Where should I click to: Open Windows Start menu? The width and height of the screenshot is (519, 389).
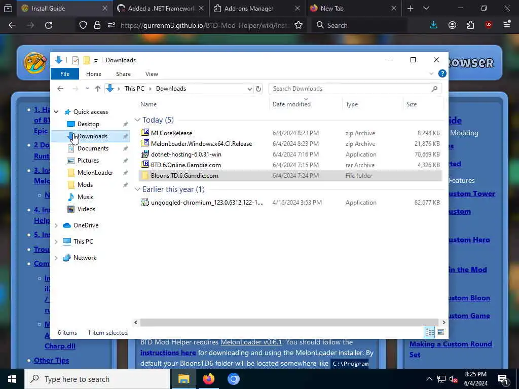pyautogui.click(x=12, y=379)
